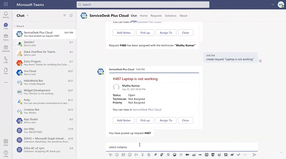Click Pick up button on upper card
This screenshot has height=159, width=286.
[x=145, y=33]
